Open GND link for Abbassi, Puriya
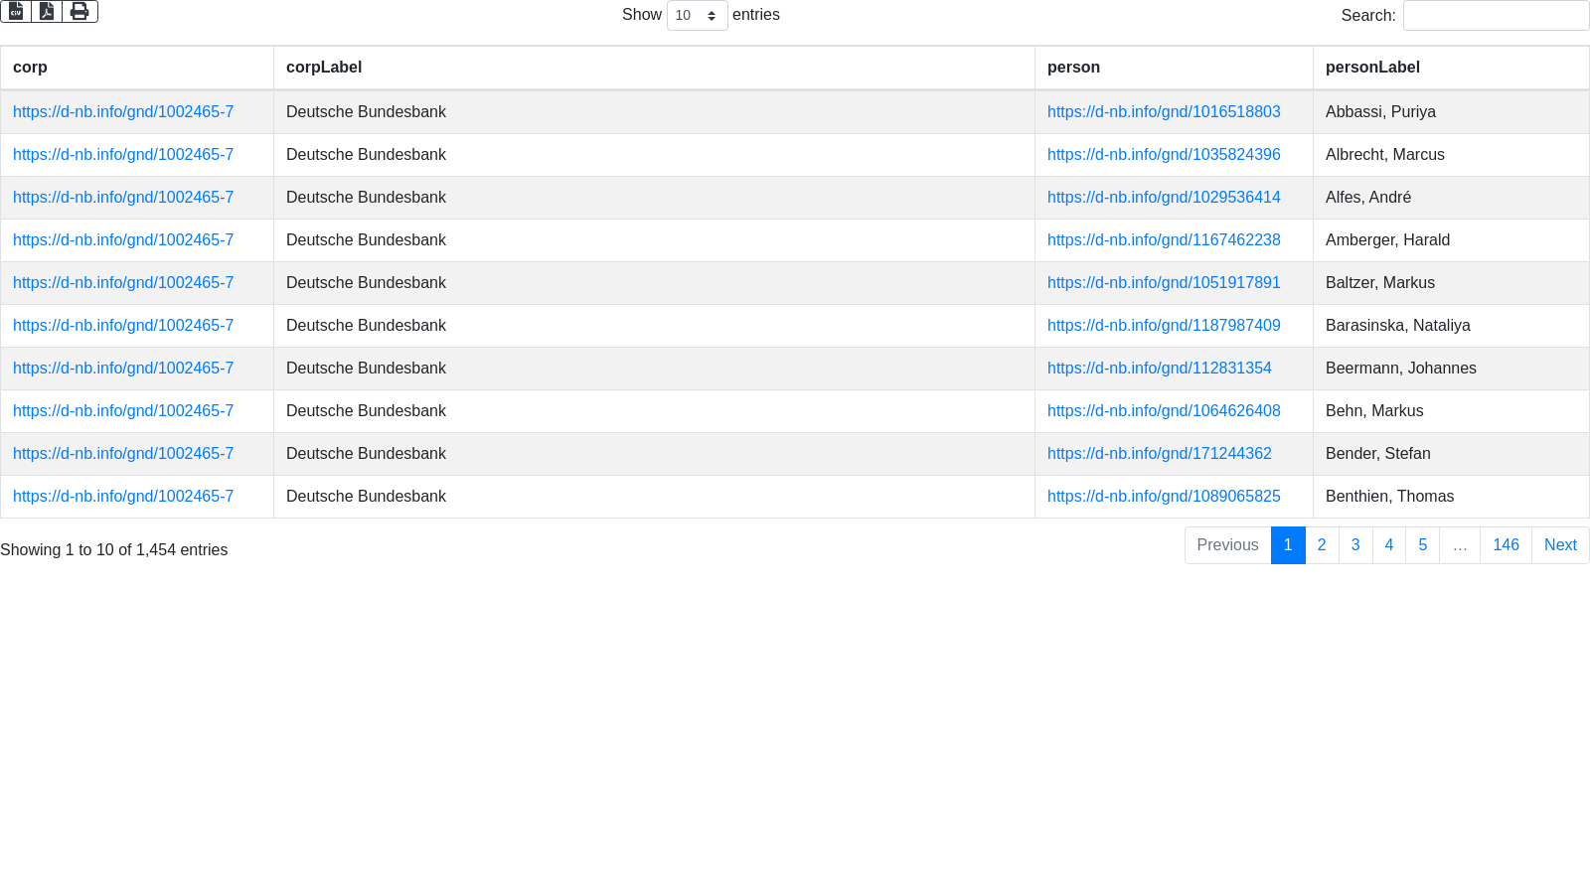 click(1164, 112)
